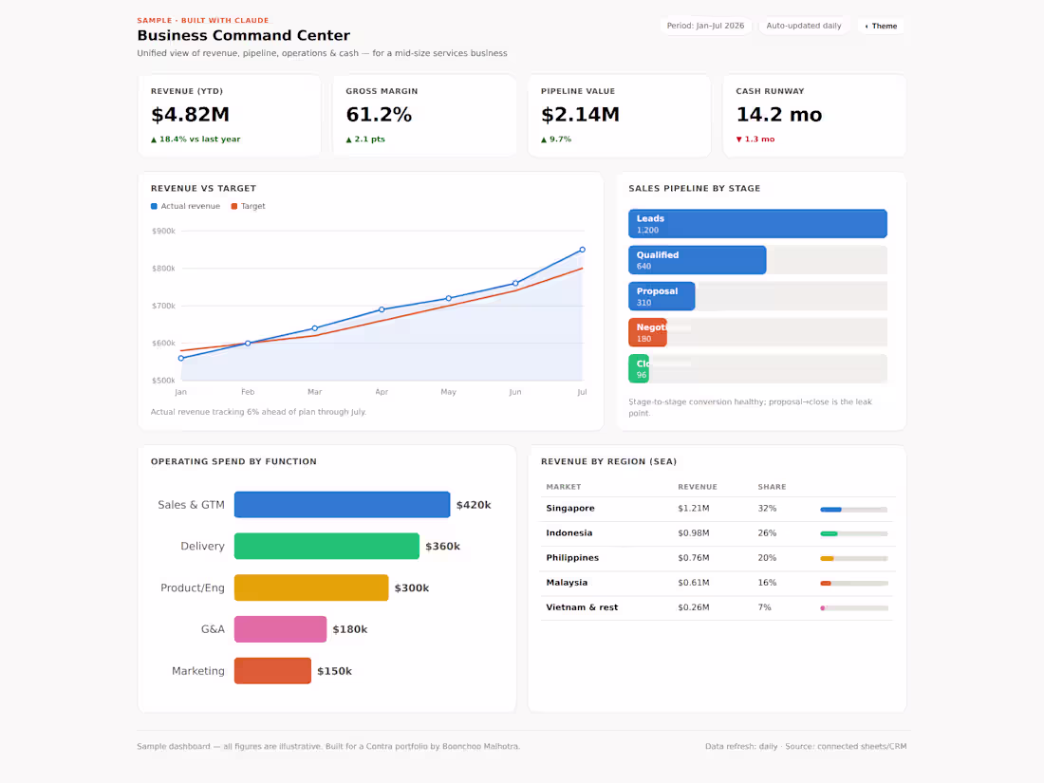This screenshot has height=783, width=1044.
Task: Click the Sales & GTM spend bar
Action: 343,505
